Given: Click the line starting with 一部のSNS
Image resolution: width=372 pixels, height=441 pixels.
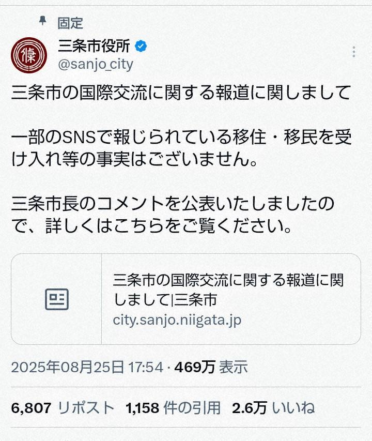Looking at the screenshot, I should (x=181, y=138).
